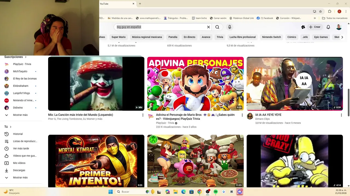The width and height of the screenshot is (350, 196).
Task: Expand the Suscripciones section chevron
Action: 26,57
